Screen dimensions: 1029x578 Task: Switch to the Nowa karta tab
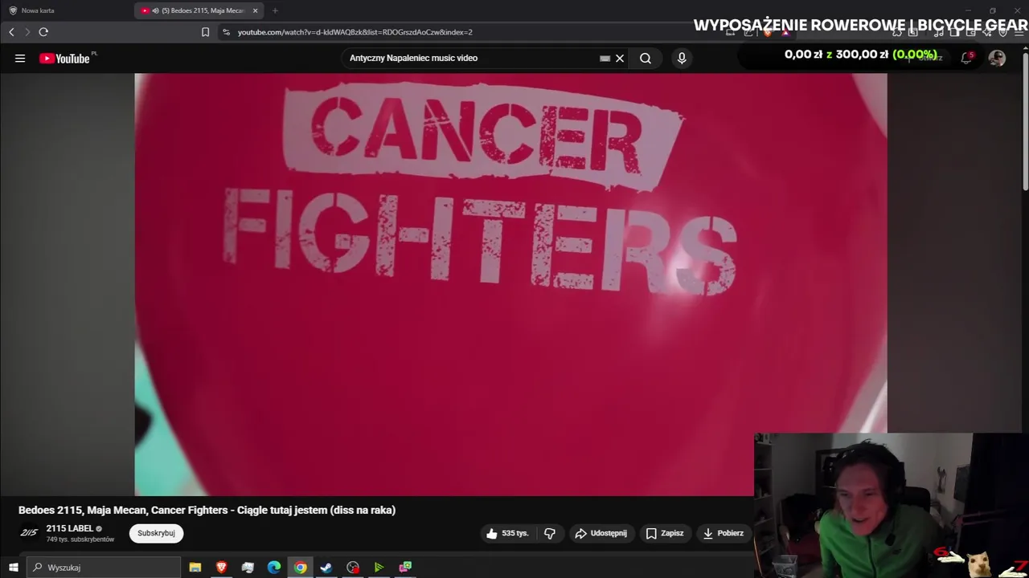[66, 10]
